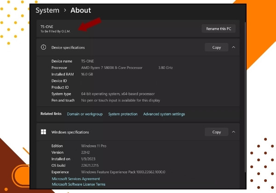Select the OS build 22621.2215 value
Viewport: 276px width, 193px height.
coord(90,165)
